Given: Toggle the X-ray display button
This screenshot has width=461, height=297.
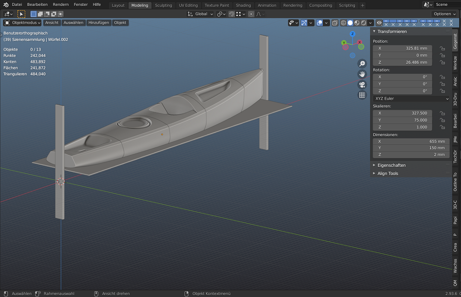Looking at the screenshot, I should click(335, 23).
